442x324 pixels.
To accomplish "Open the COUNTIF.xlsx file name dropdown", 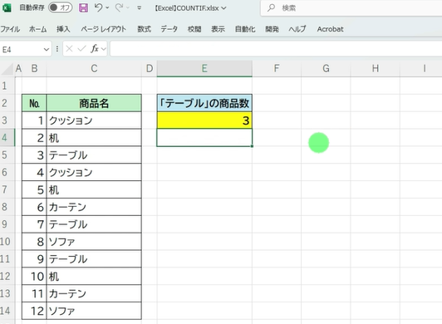I will [x=223, y=8].
